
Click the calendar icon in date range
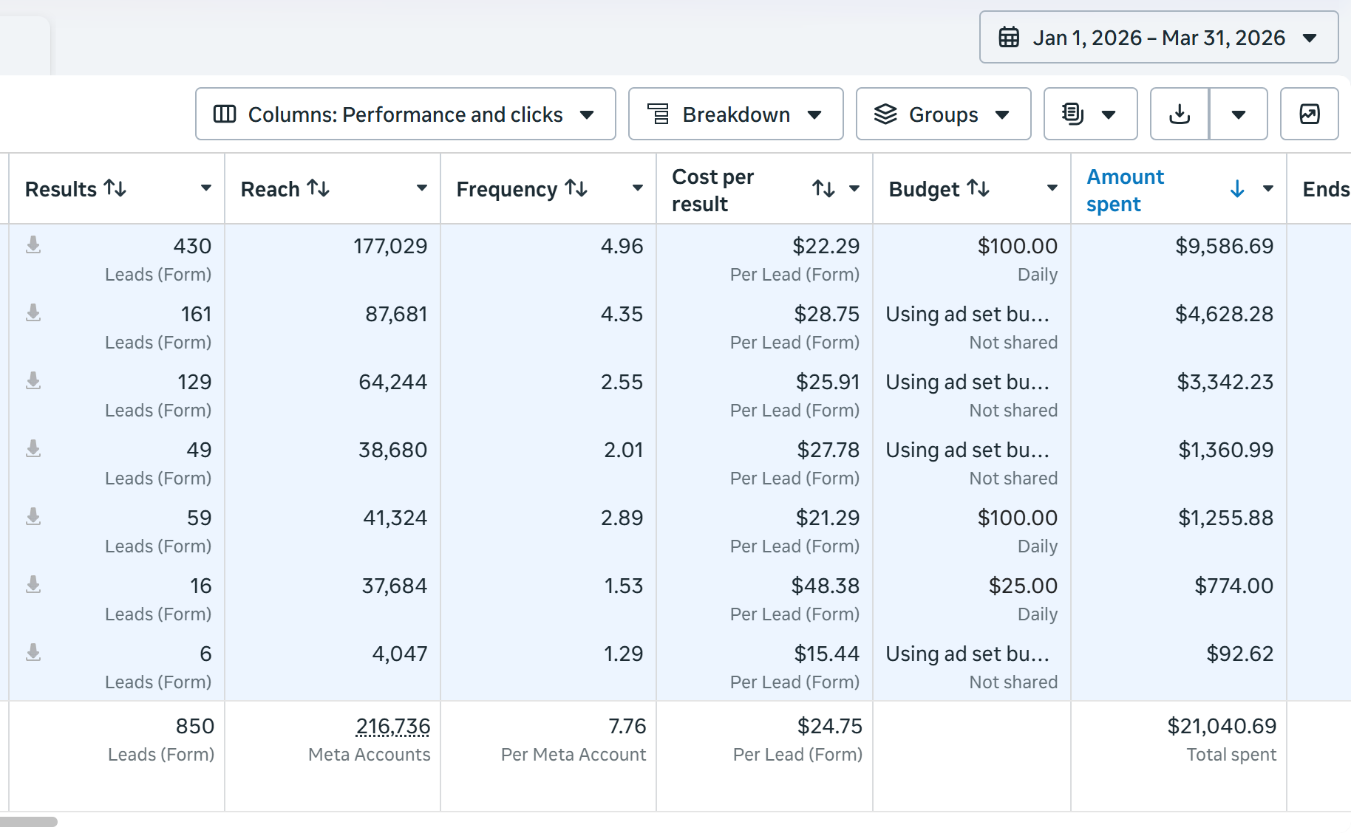1009,37
